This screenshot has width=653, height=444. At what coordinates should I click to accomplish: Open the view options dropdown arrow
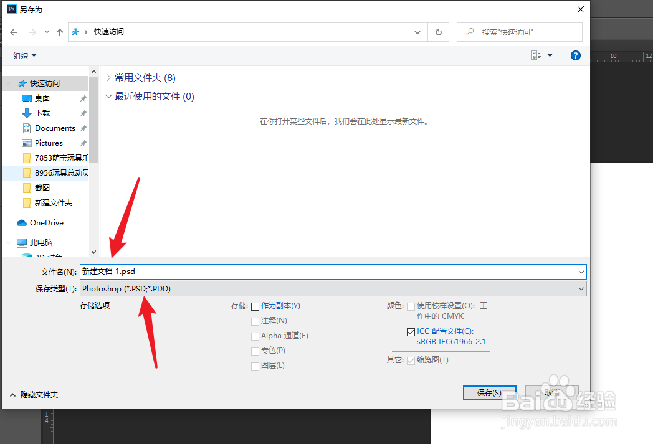[x=550, y=55]
